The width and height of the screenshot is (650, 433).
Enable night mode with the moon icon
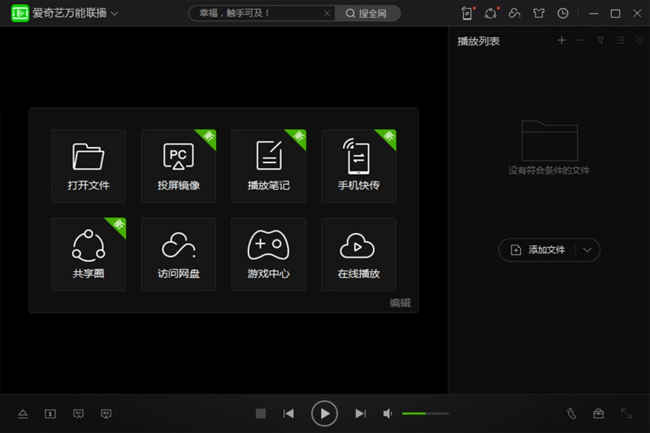[571, 414]
